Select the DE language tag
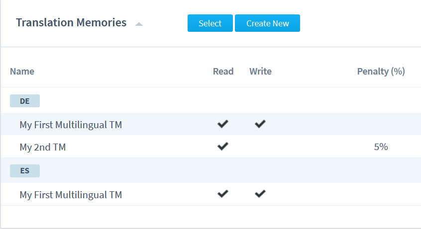The height and width of the screenshot is (229, 421). click(x=25, y=101)
